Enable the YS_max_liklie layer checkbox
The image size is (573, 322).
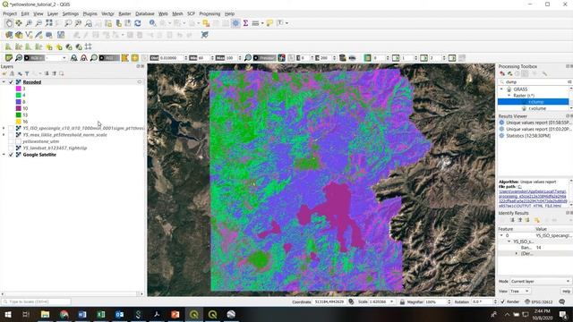tap(11, 135)
